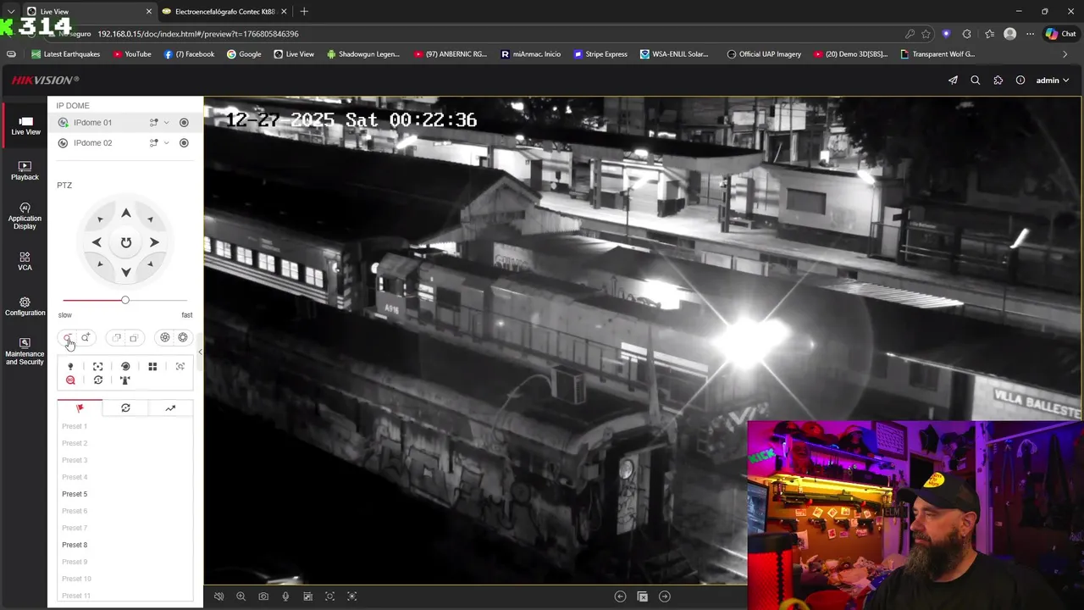The width and height of the screenshot is (1084, 610).
Task: Select IPdome 02 camera
Action: (92, 143)
